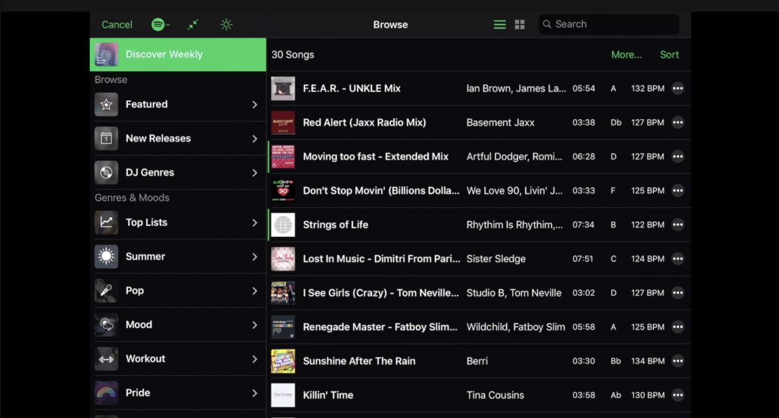
Task: Open the DJ Genres entry
Action: (x=178, y=173)
